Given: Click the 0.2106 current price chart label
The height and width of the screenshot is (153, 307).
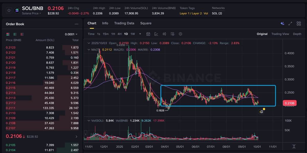Looking at the screenshot, I should point(289,103).
